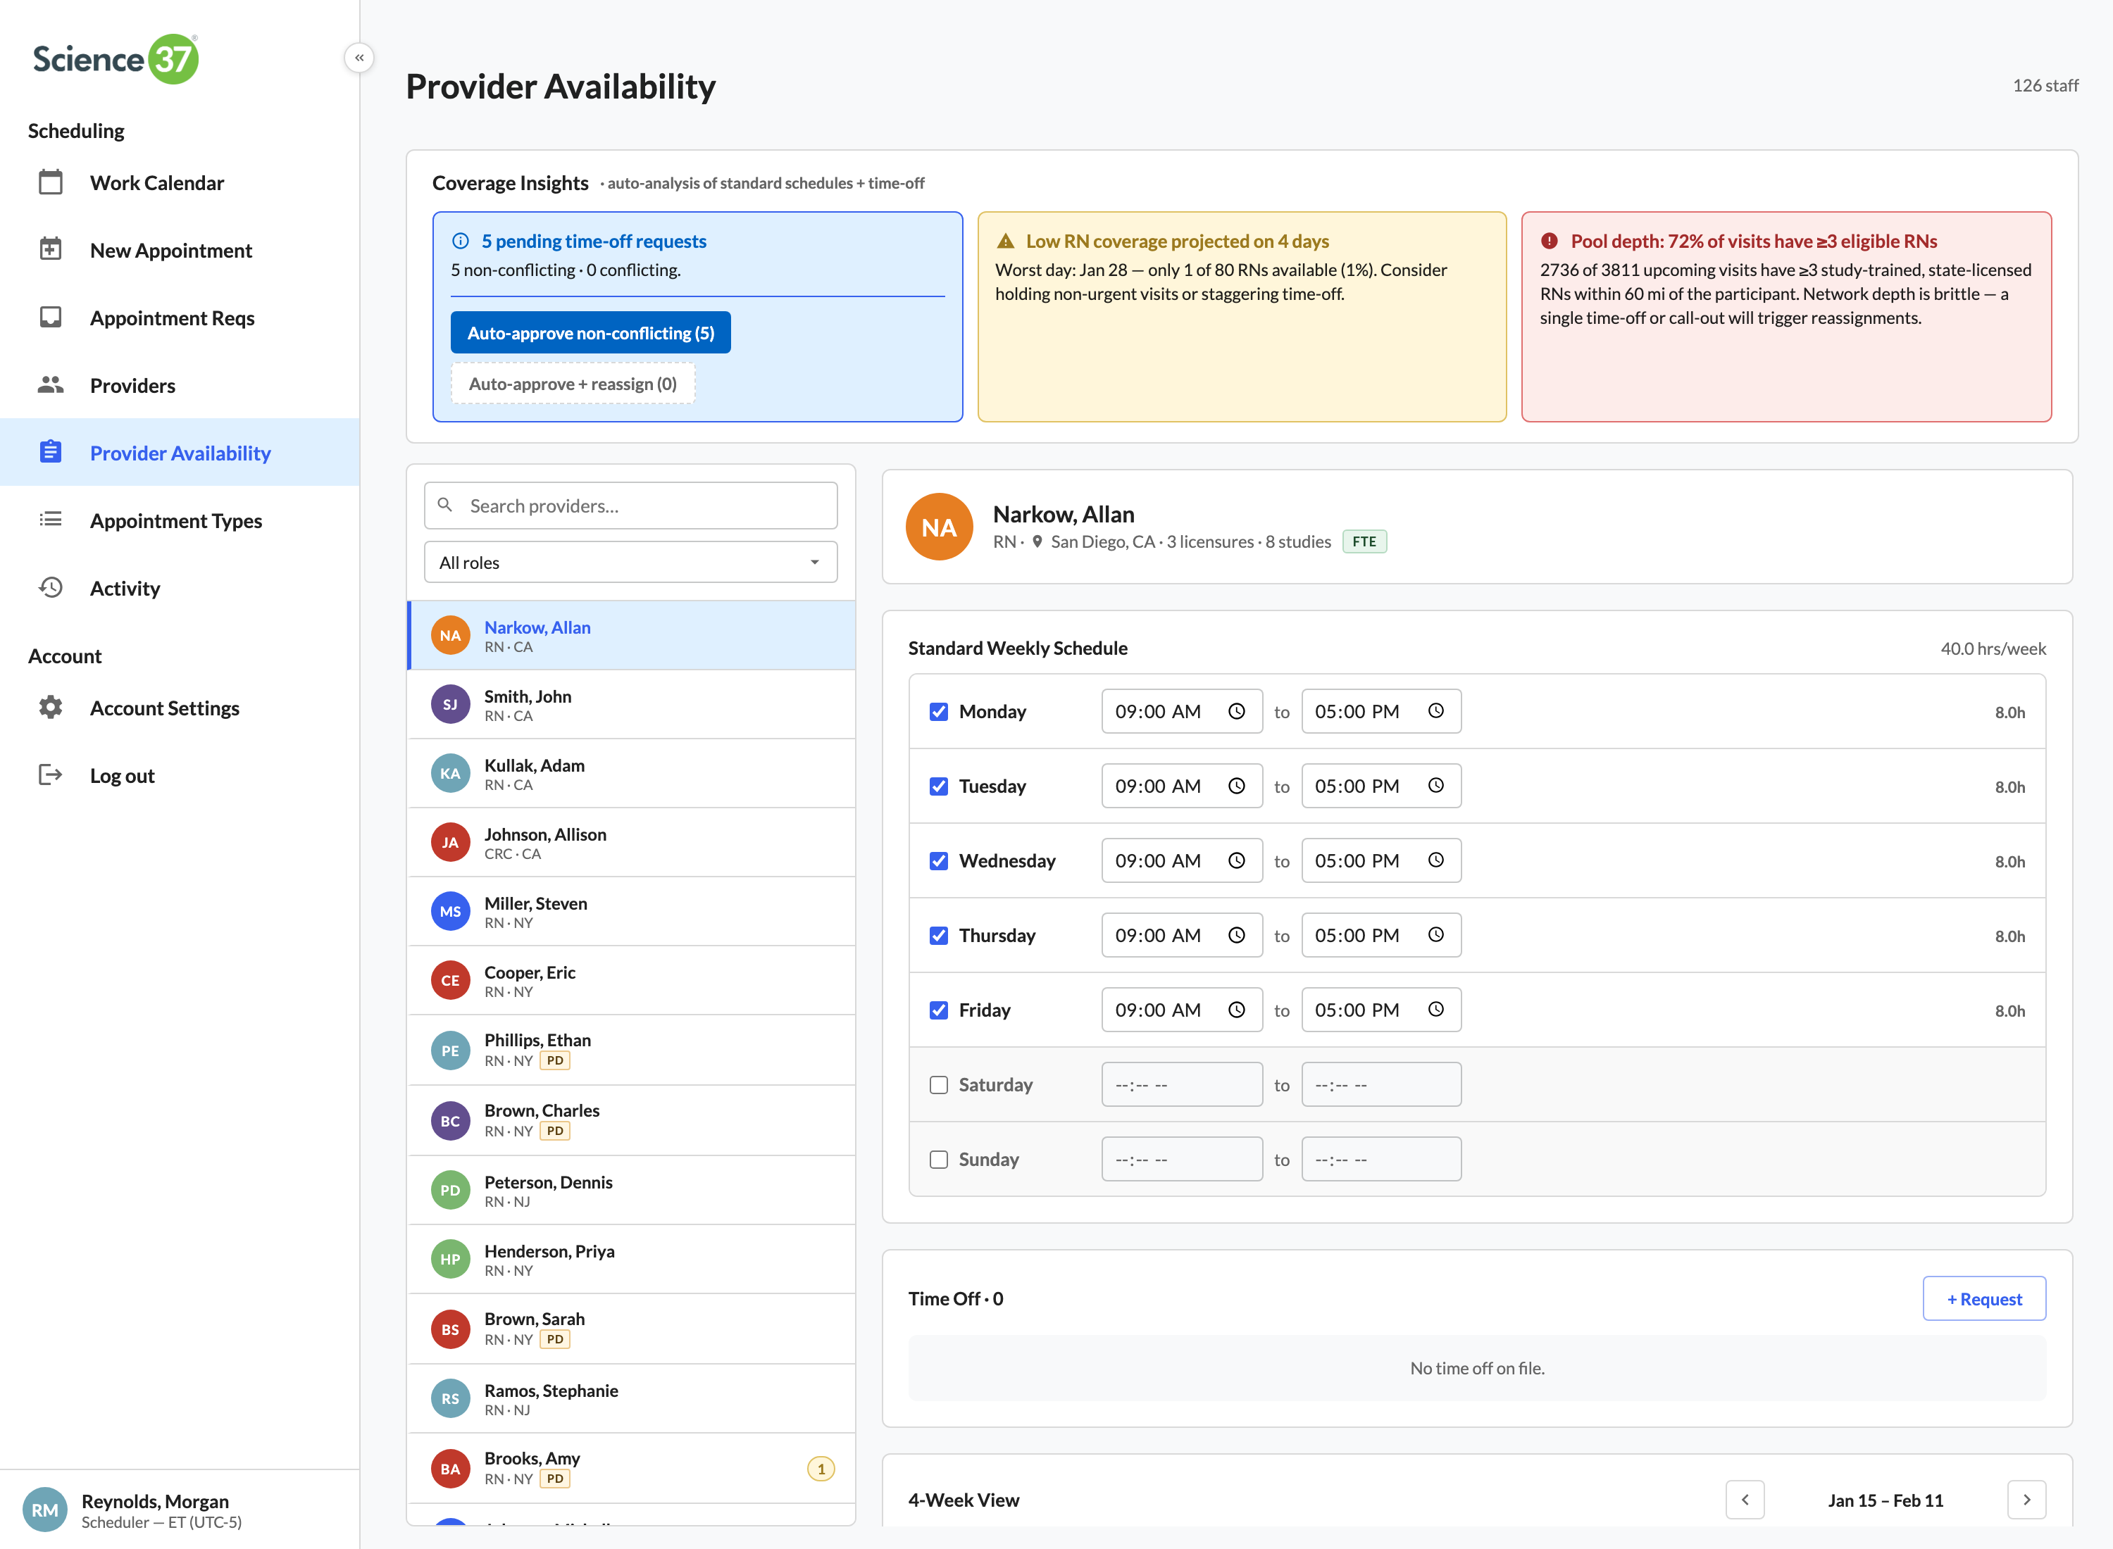Image resolution: width=2113 pixels, height=1549 pixels.
Task: Open Work Calendar in sidebar
Action: coord(180,182)
